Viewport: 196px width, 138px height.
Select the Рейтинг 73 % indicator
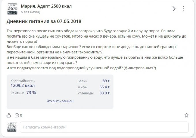[23, 93]
